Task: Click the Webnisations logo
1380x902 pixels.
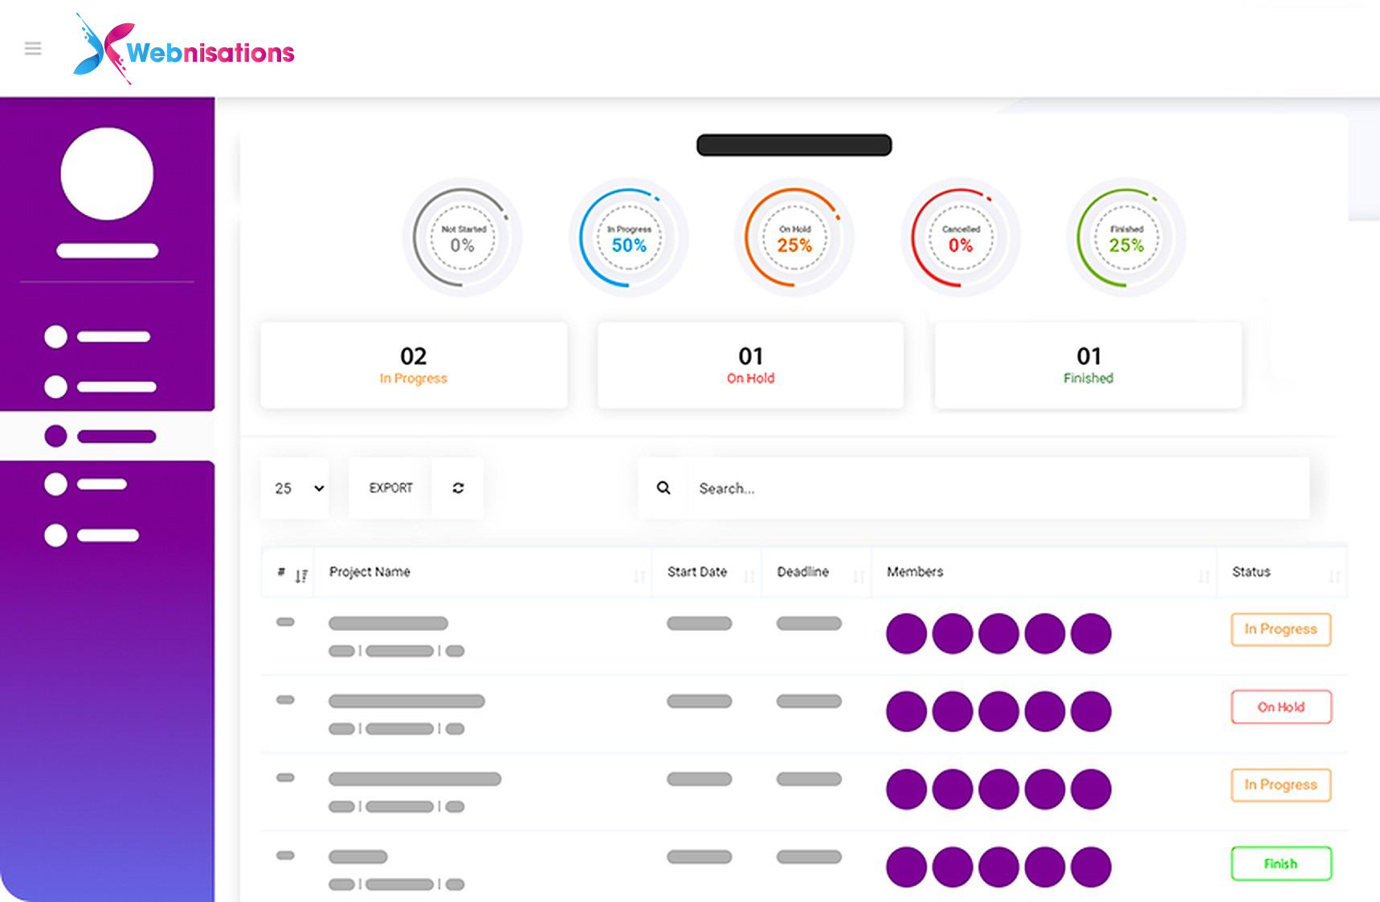Action: pos(184,50)
